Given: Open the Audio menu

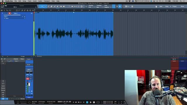Looking at the screenshot, I should click(x=40, y=1).
